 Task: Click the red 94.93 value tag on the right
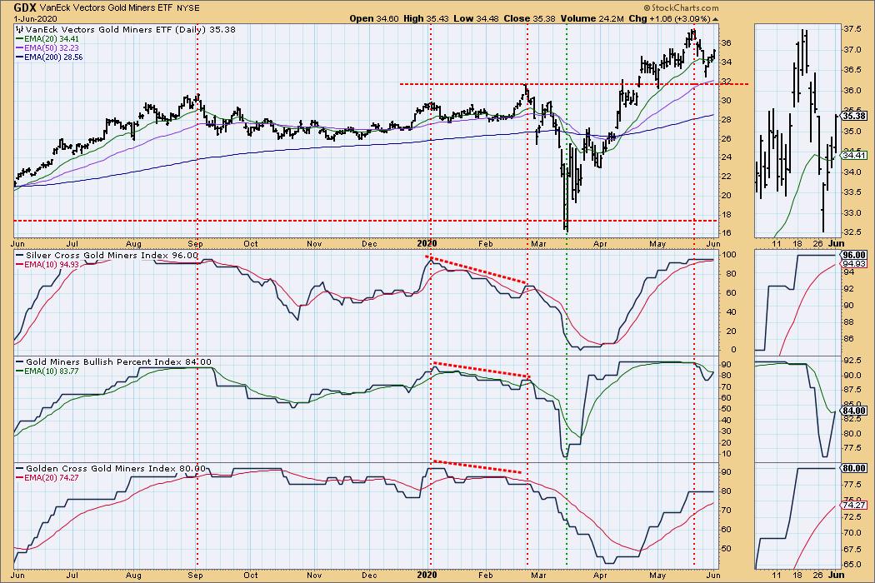pos(854,263)
